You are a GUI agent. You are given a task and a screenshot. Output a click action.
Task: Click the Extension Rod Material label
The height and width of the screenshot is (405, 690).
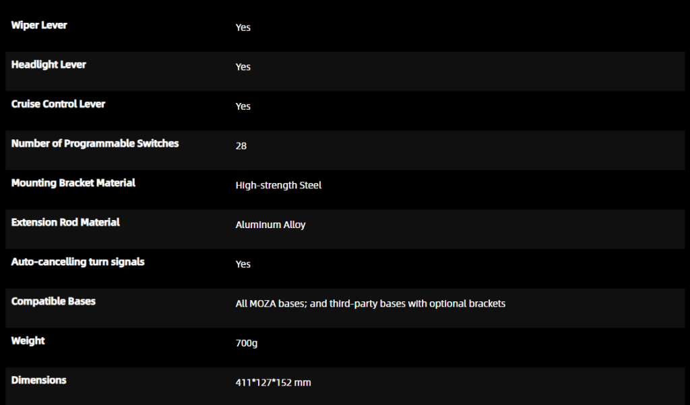point(65,222)
